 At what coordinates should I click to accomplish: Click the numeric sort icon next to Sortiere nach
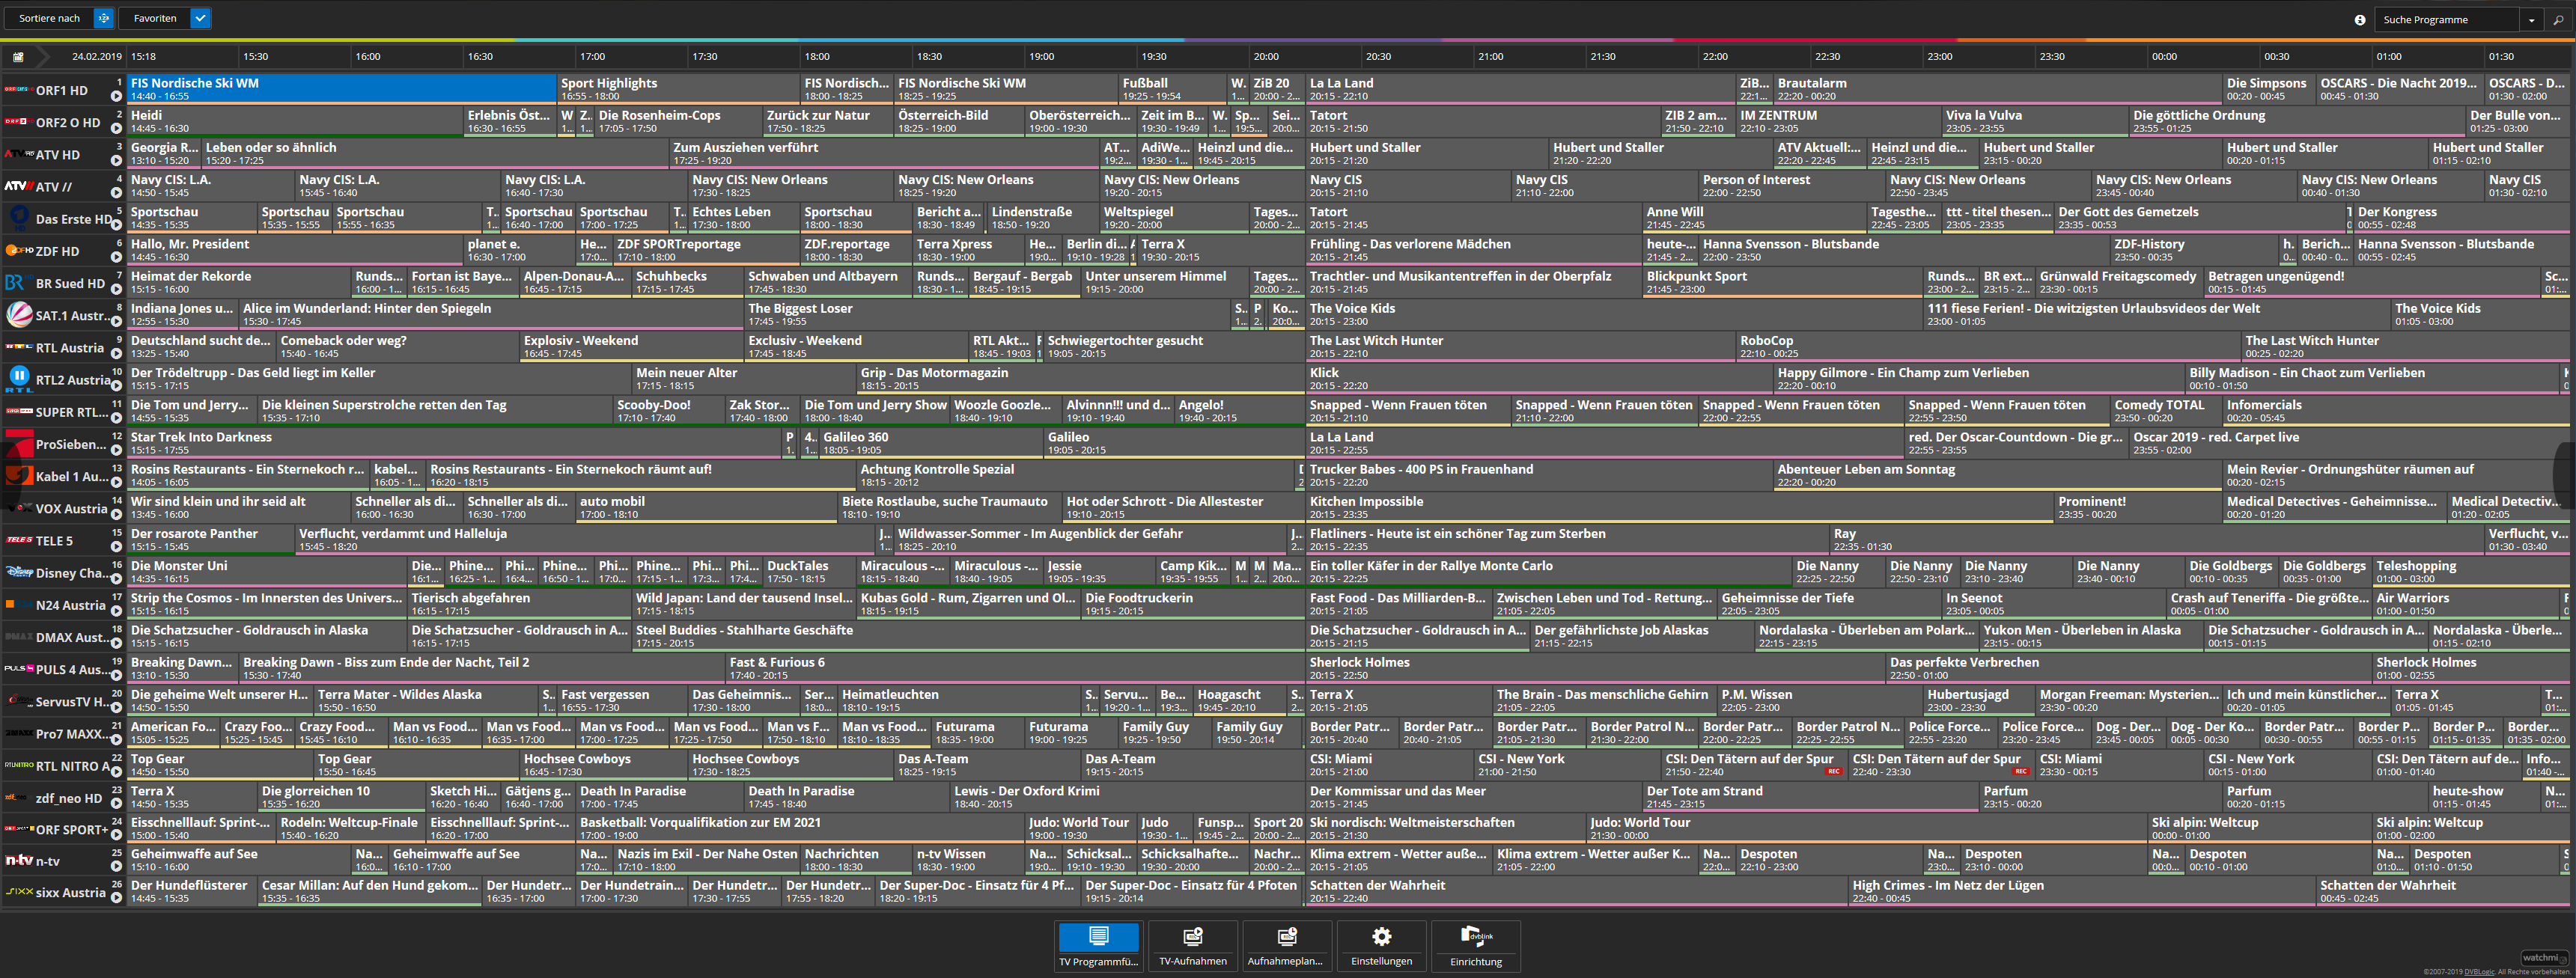(103, 18)
